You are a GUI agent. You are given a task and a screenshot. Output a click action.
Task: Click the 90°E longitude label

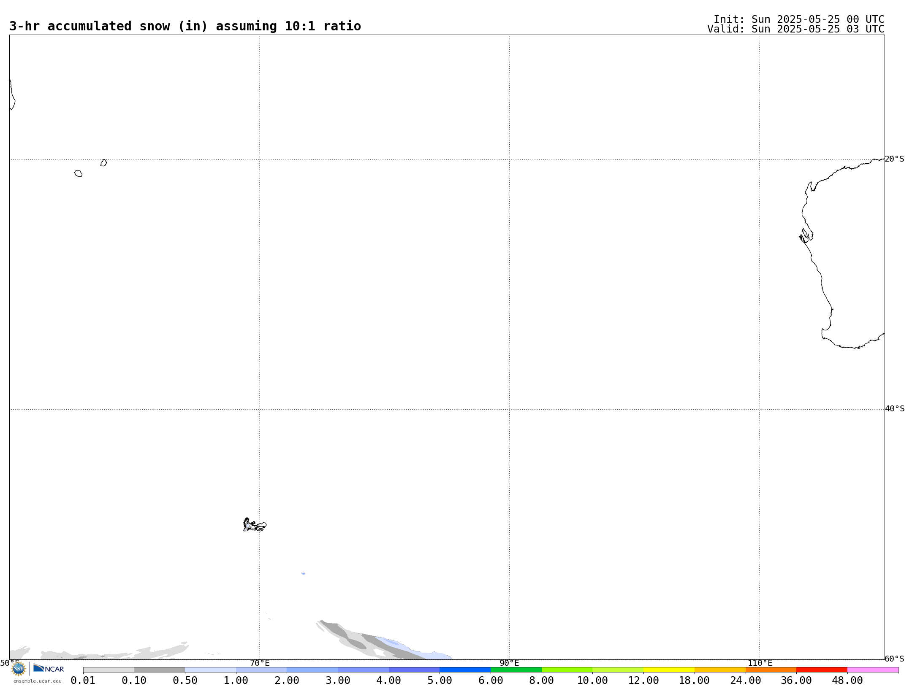510,663
